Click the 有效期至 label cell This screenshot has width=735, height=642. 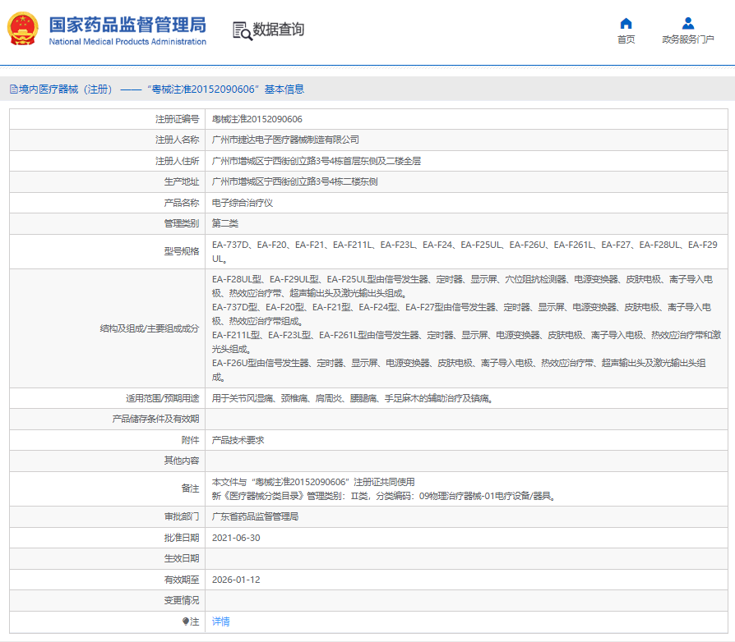(x=108, y=580)
